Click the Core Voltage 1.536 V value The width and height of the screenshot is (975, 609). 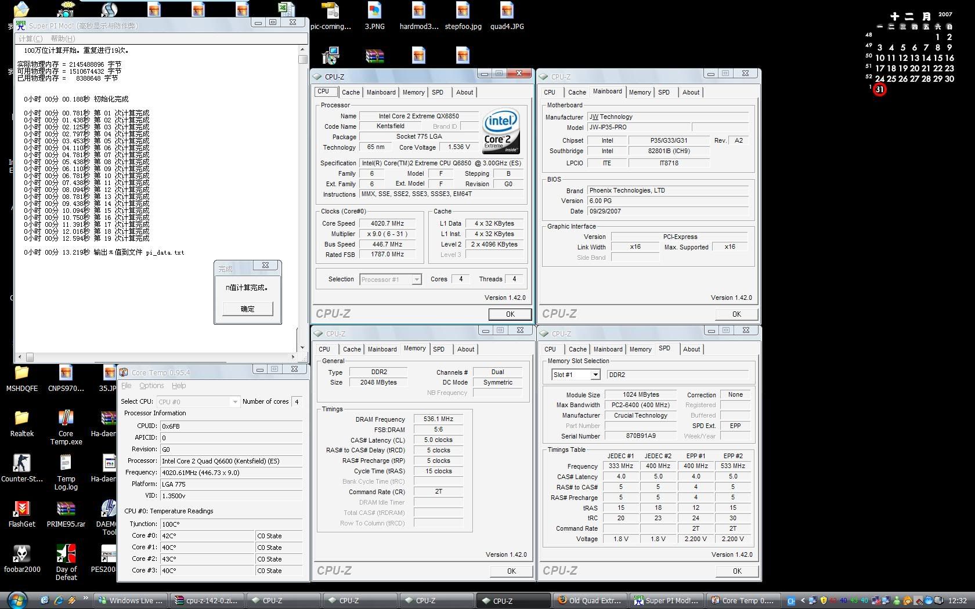459,147
